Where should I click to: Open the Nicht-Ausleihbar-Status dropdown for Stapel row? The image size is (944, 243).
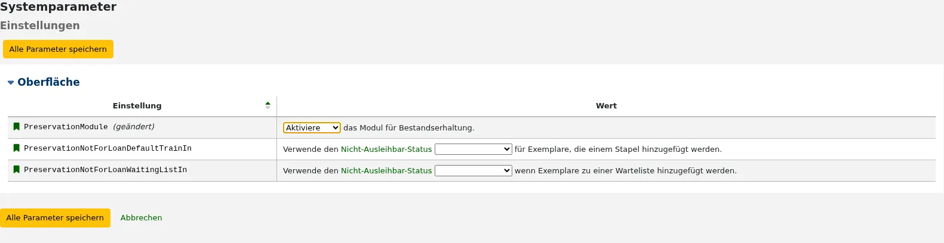point(473,149)
